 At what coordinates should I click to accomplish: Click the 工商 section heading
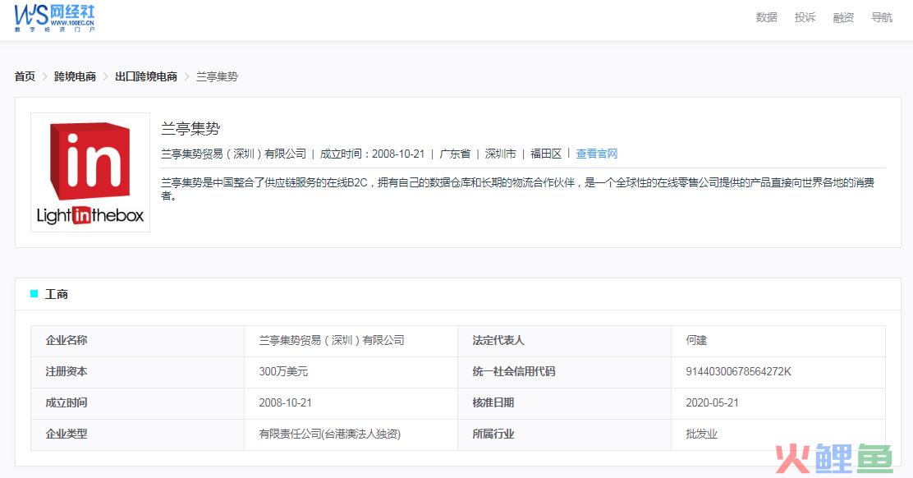(x=57, y=294)
